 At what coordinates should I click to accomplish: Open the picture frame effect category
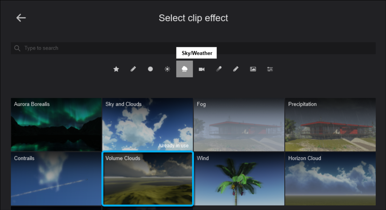point(253,69)
